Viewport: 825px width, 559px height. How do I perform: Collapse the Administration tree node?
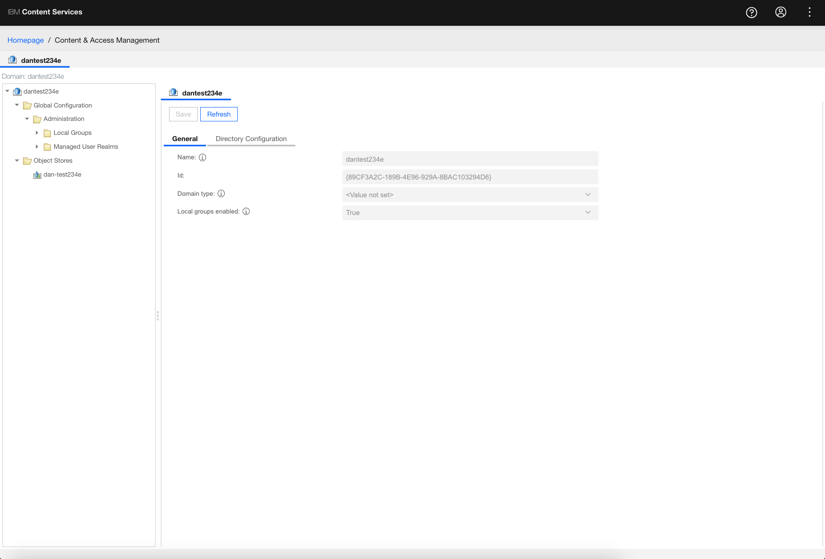27,119
